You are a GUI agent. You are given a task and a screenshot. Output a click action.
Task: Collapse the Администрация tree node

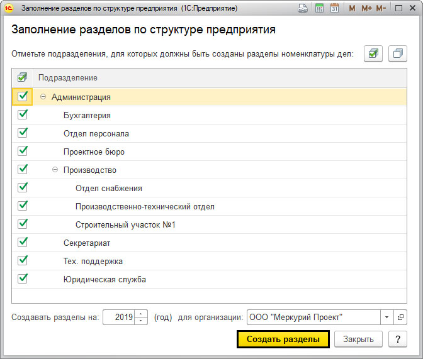pyautogui.click(x=43, y=96)
